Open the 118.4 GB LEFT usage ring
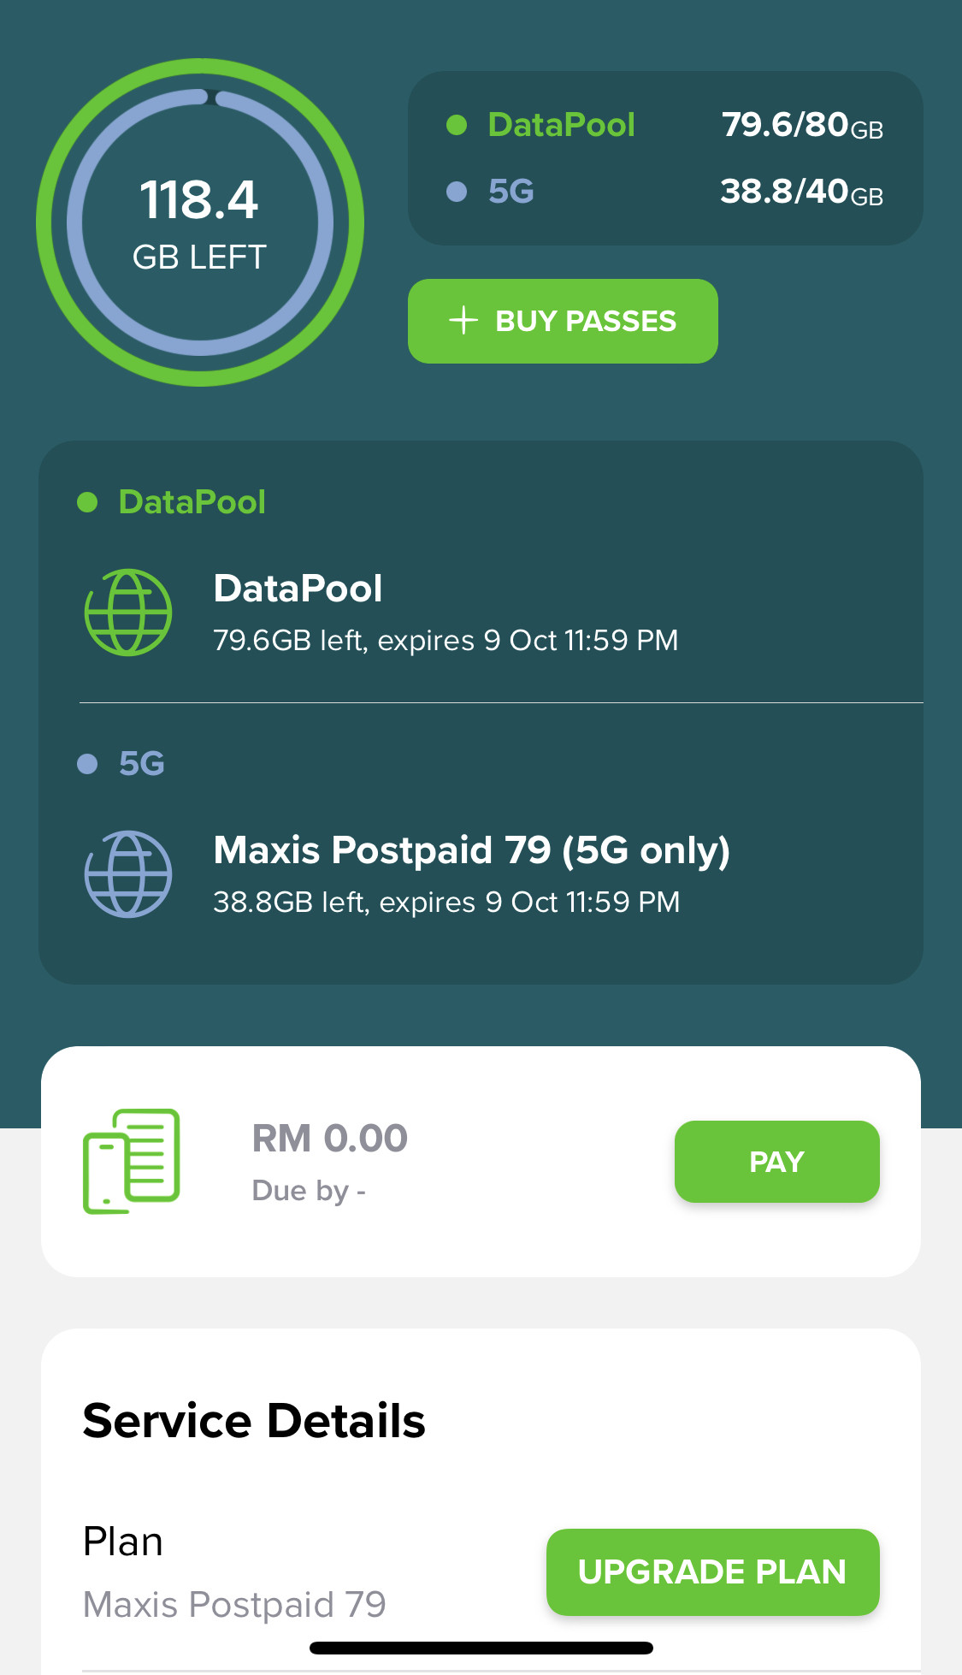 [200, 222]
